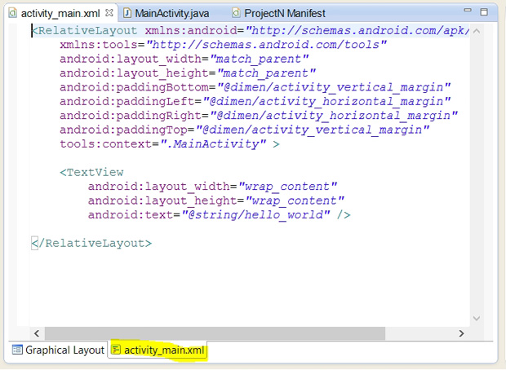The height and width of the screenshot is (370, 506).
Task: Click the android:paddingTop attribute
Action: tap(123, 130)
